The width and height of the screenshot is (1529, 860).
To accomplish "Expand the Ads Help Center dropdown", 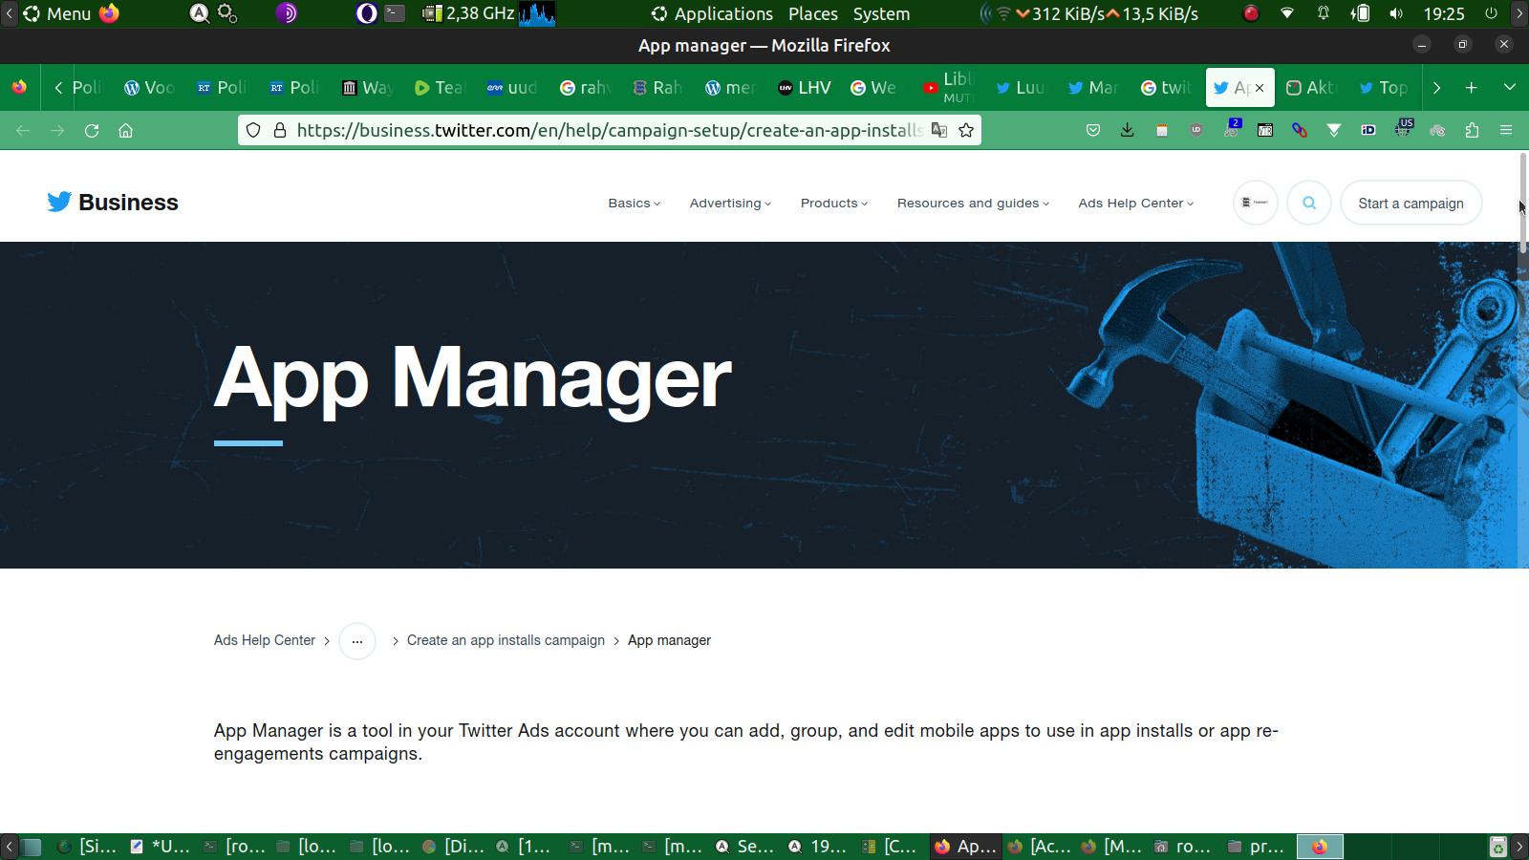I will tap(1136, 204).
